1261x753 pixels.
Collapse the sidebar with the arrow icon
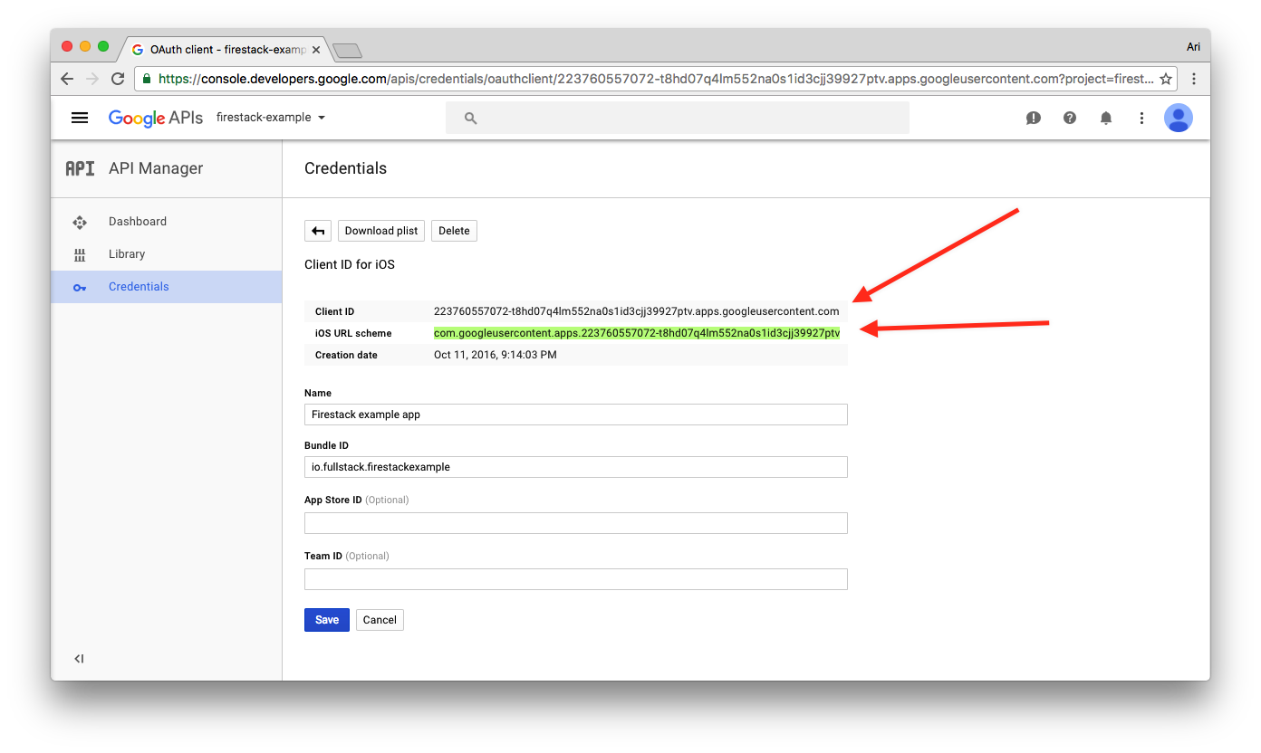[x=79, y=659]
